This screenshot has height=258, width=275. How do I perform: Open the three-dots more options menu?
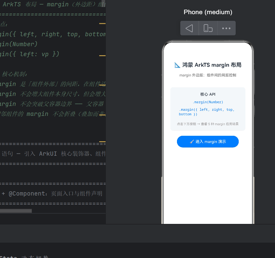226,28
